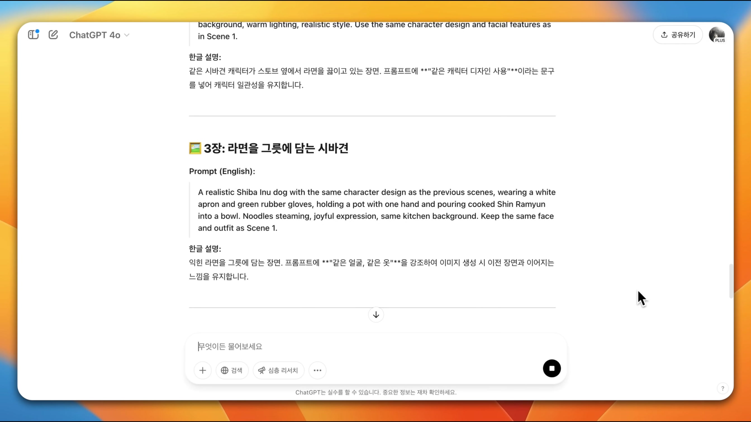
Task: Toggle the 검색 web search button
Action: click(232, 370)
